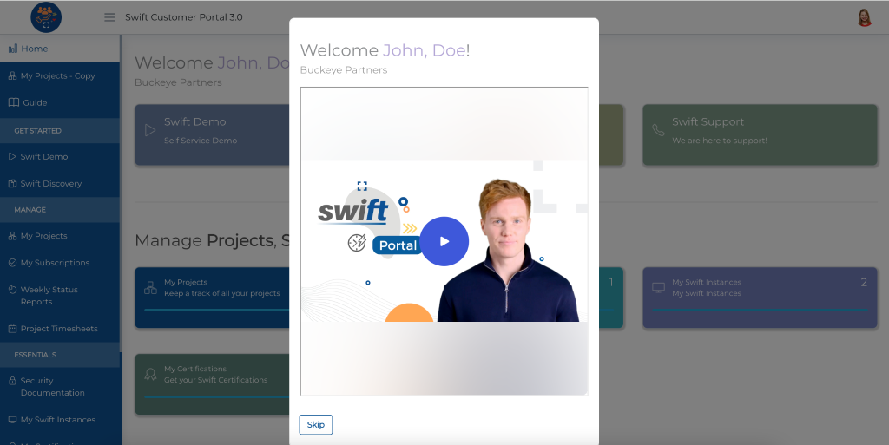Click the Swift portal logo in header
889x445 pixels.
point(46,17)
